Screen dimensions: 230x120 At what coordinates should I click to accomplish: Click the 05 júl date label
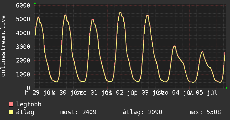click(207, 93)
